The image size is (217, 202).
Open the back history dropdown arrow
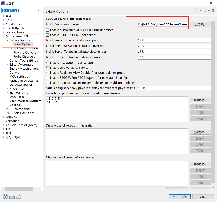click(200, 11)
